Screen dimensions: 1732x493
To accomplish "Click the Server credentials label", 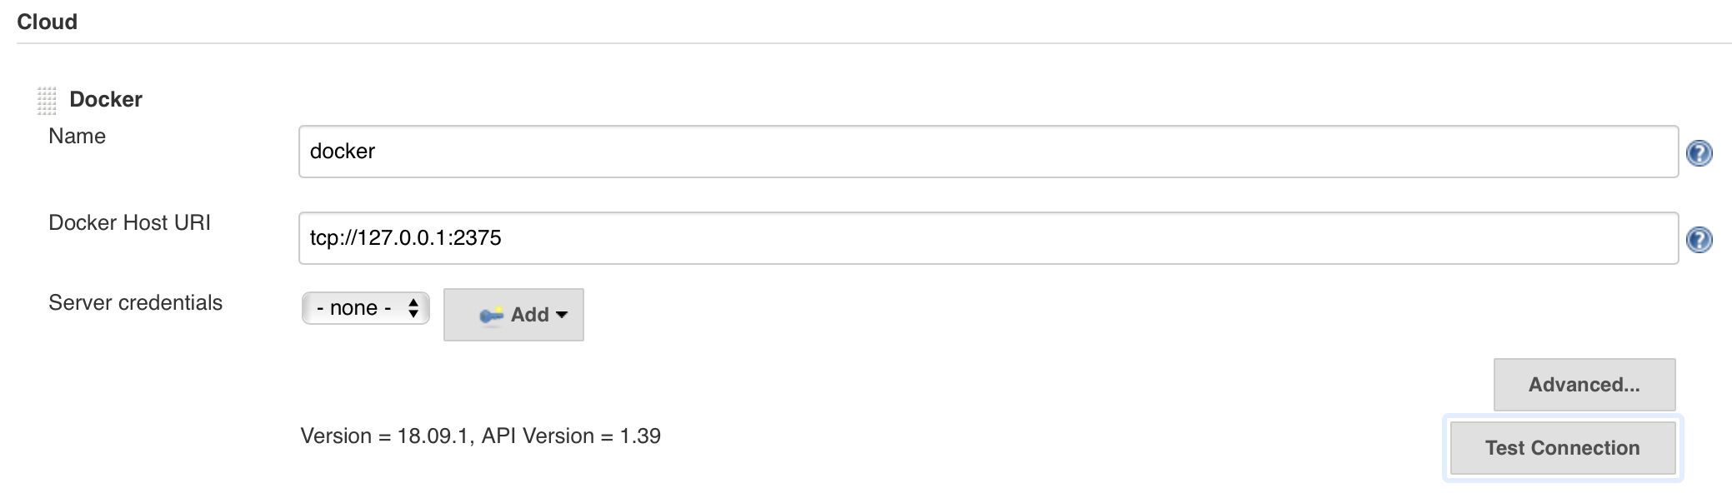I will (135, 303).
